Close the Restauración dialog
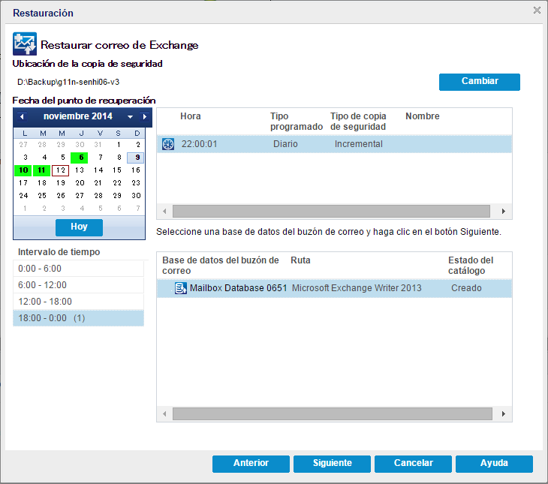Screen dimensions: 548x484 click(x=537, y=11)
